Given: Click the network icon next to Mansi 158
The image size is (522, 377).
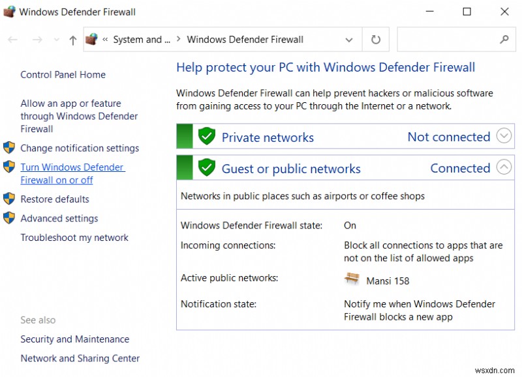Looking at the screenshot, I should [352, 279].
